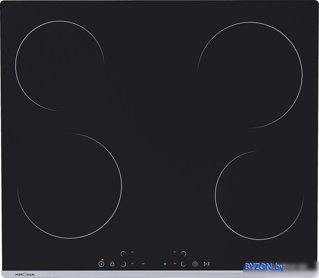Click the front-right cooking zone ring
Viewport: 319px width, 278px height.
coord(259,195)
